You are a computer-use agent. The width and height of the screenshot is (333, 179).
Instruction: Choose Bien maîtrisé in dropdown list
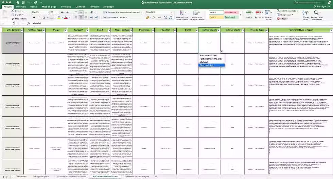211,65
